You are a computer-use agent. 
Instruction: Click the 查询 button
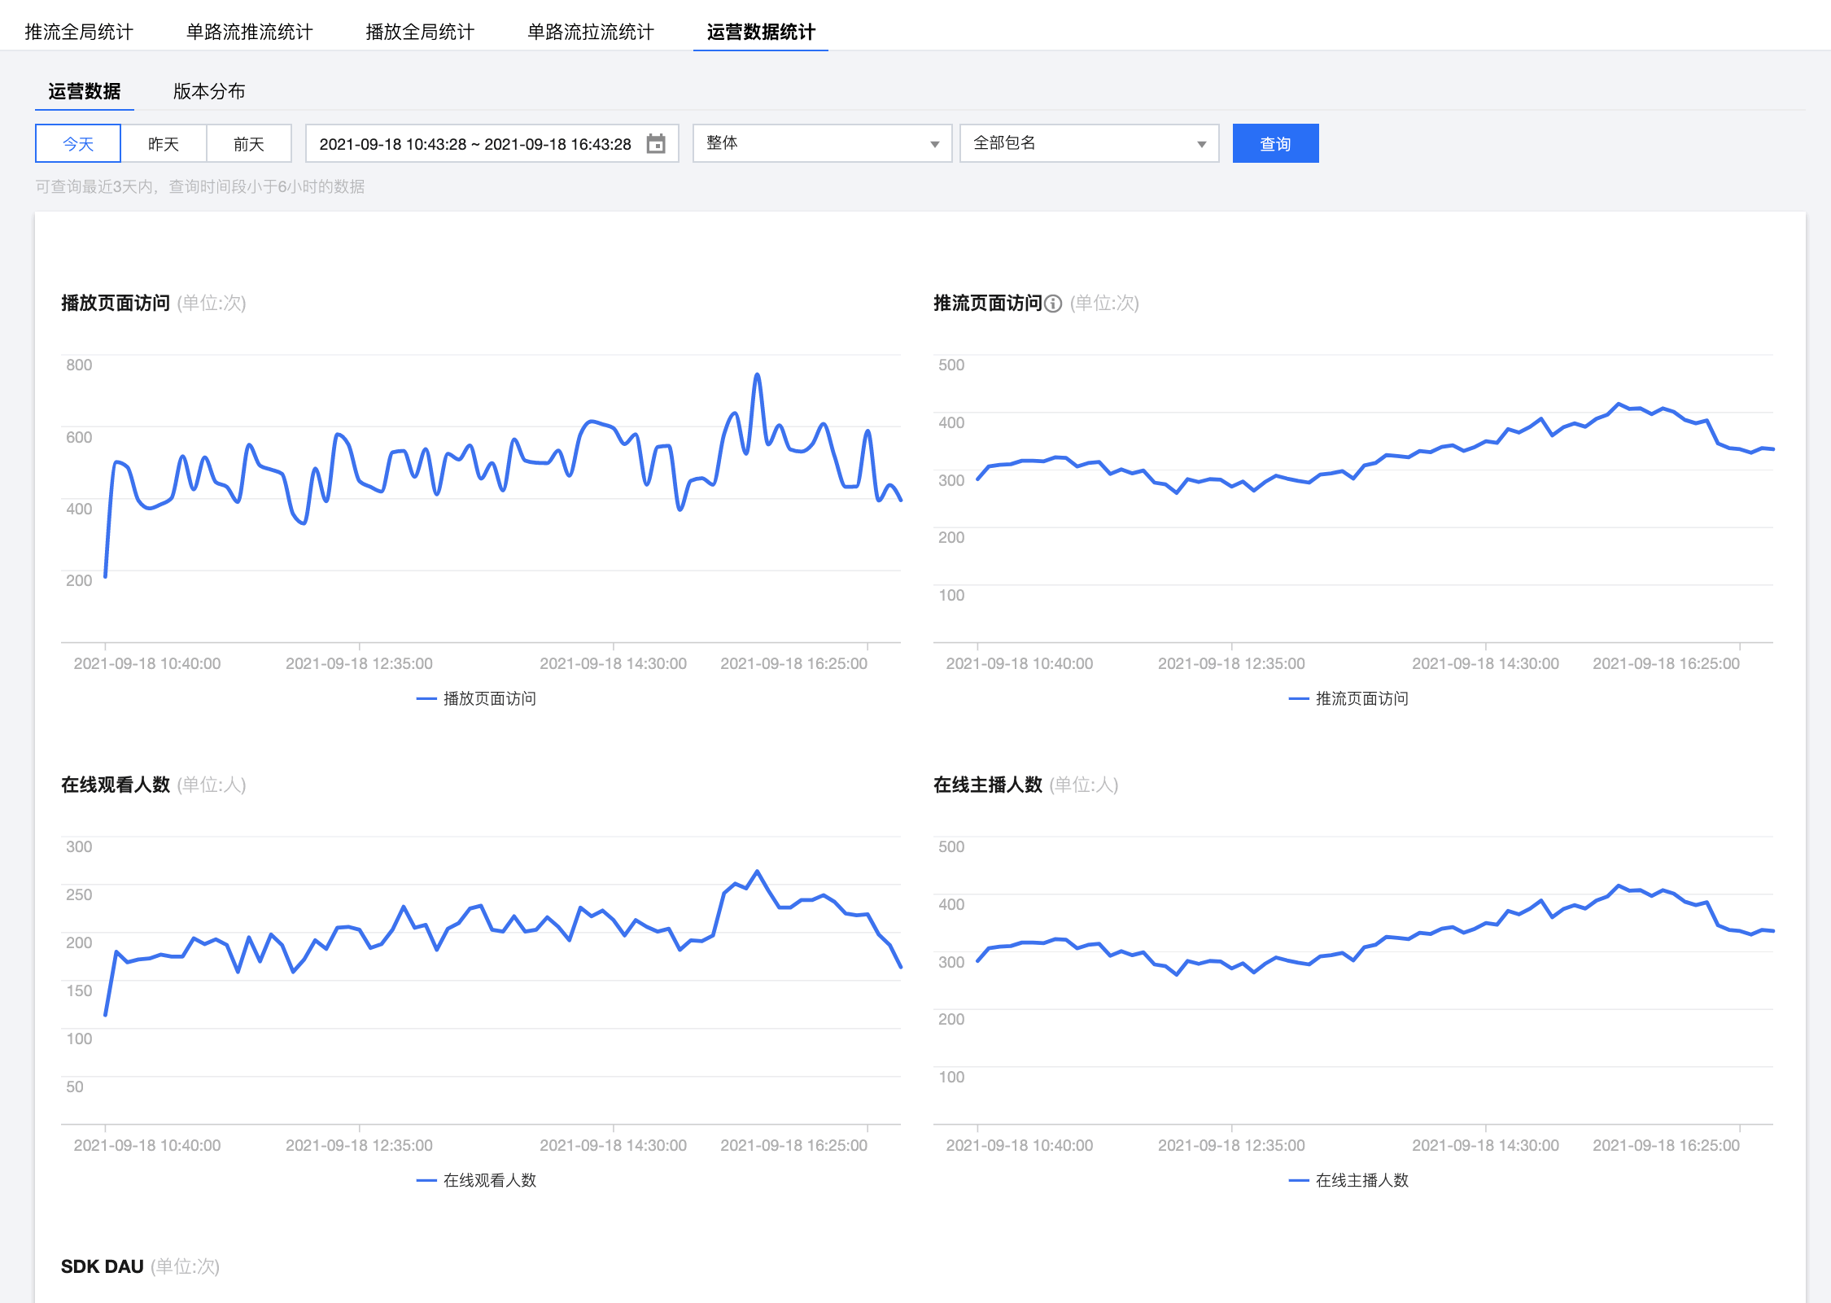point(1275,144)
